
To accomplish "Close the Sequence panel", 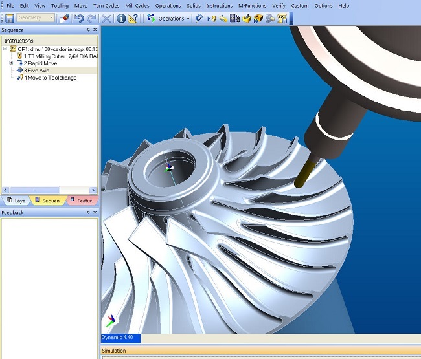I will pos(95,30).
